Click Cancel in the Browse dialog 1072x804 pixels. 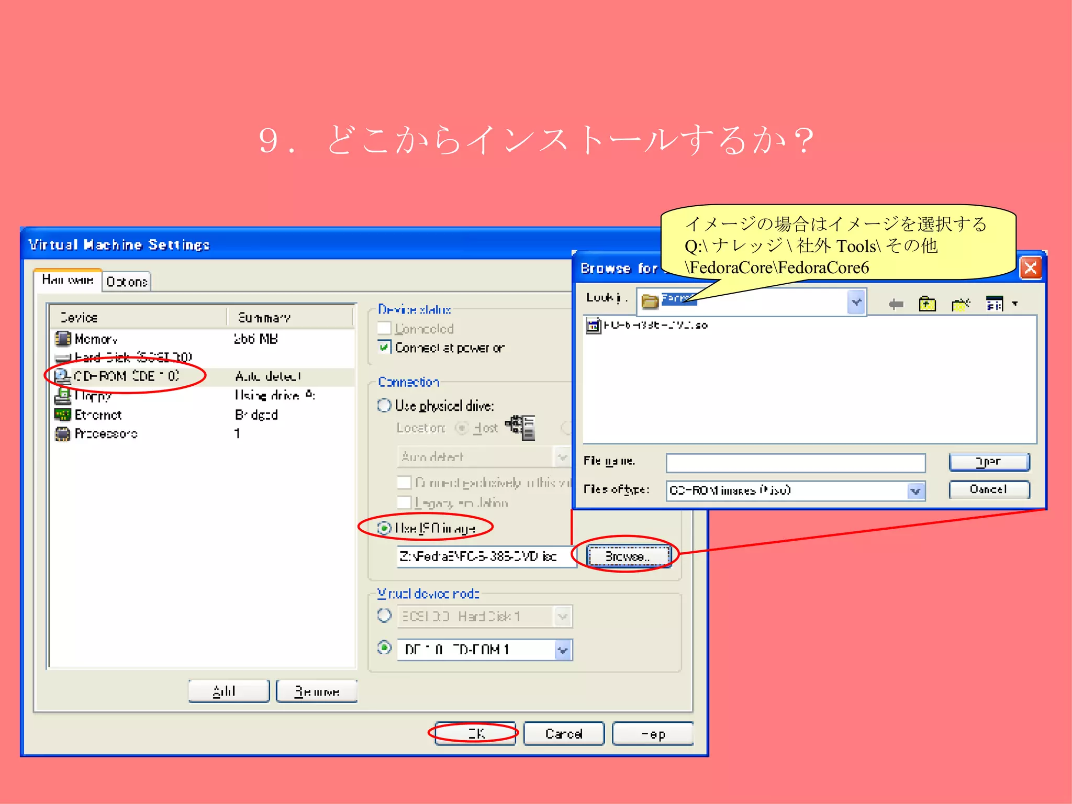click(x=989, y=489)
